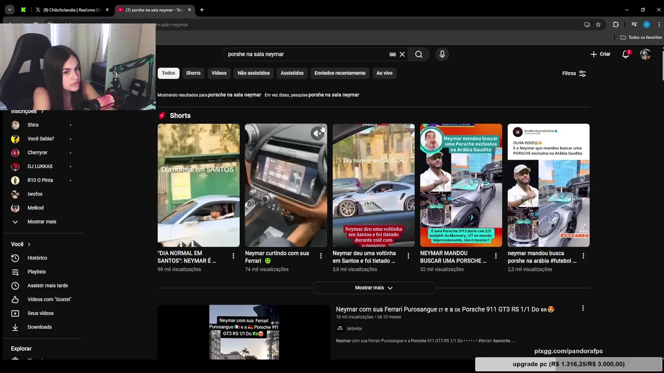The width and height of the screenshot is (664, 373).
Task: Click the search magnifier button
Action: click(x=419, y=54)
